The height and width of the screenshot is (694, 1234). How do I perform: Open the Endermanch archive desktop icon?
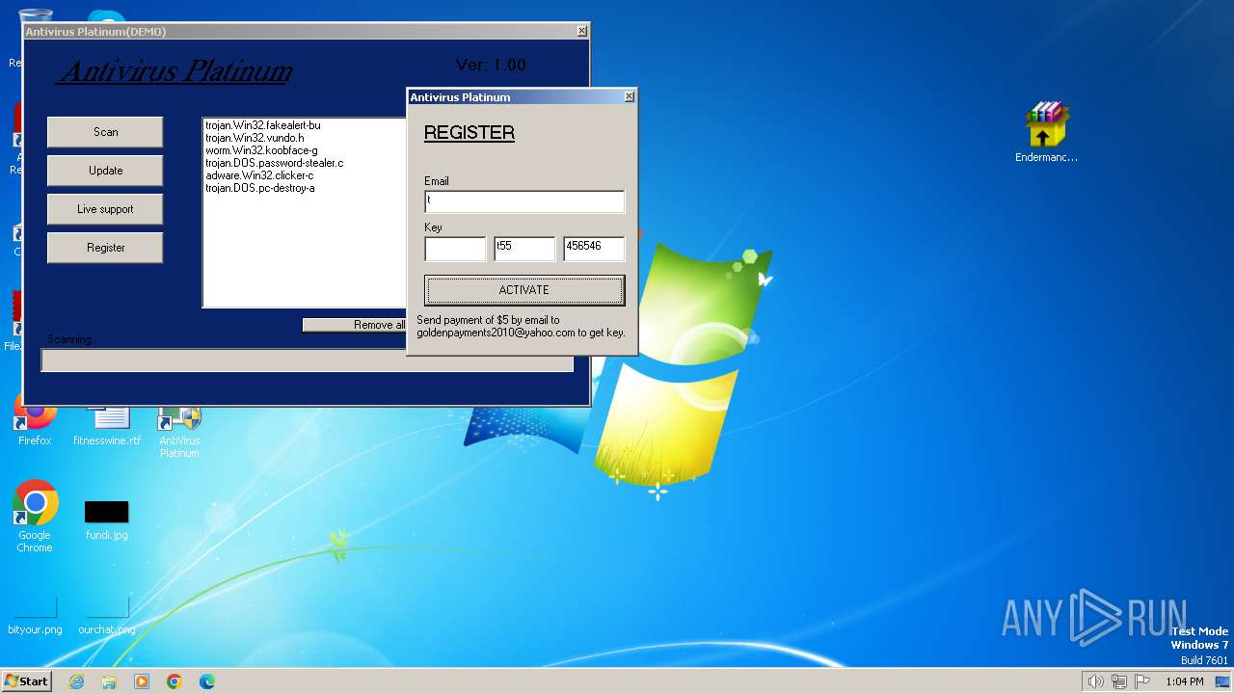1047,133
